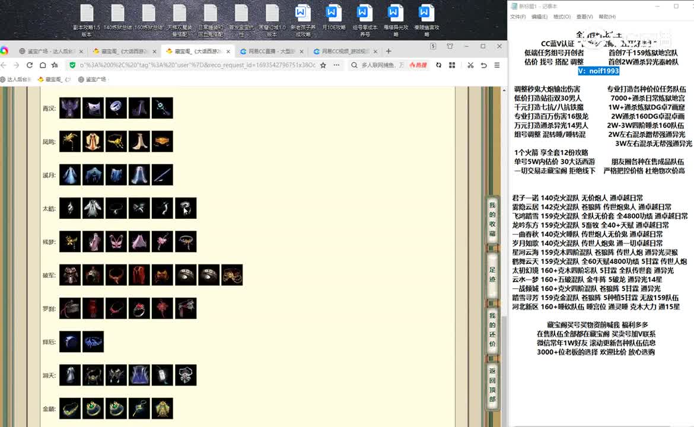Click the gold chain item in 破军 row
The image size is (694, 427).
click(231, 275)
